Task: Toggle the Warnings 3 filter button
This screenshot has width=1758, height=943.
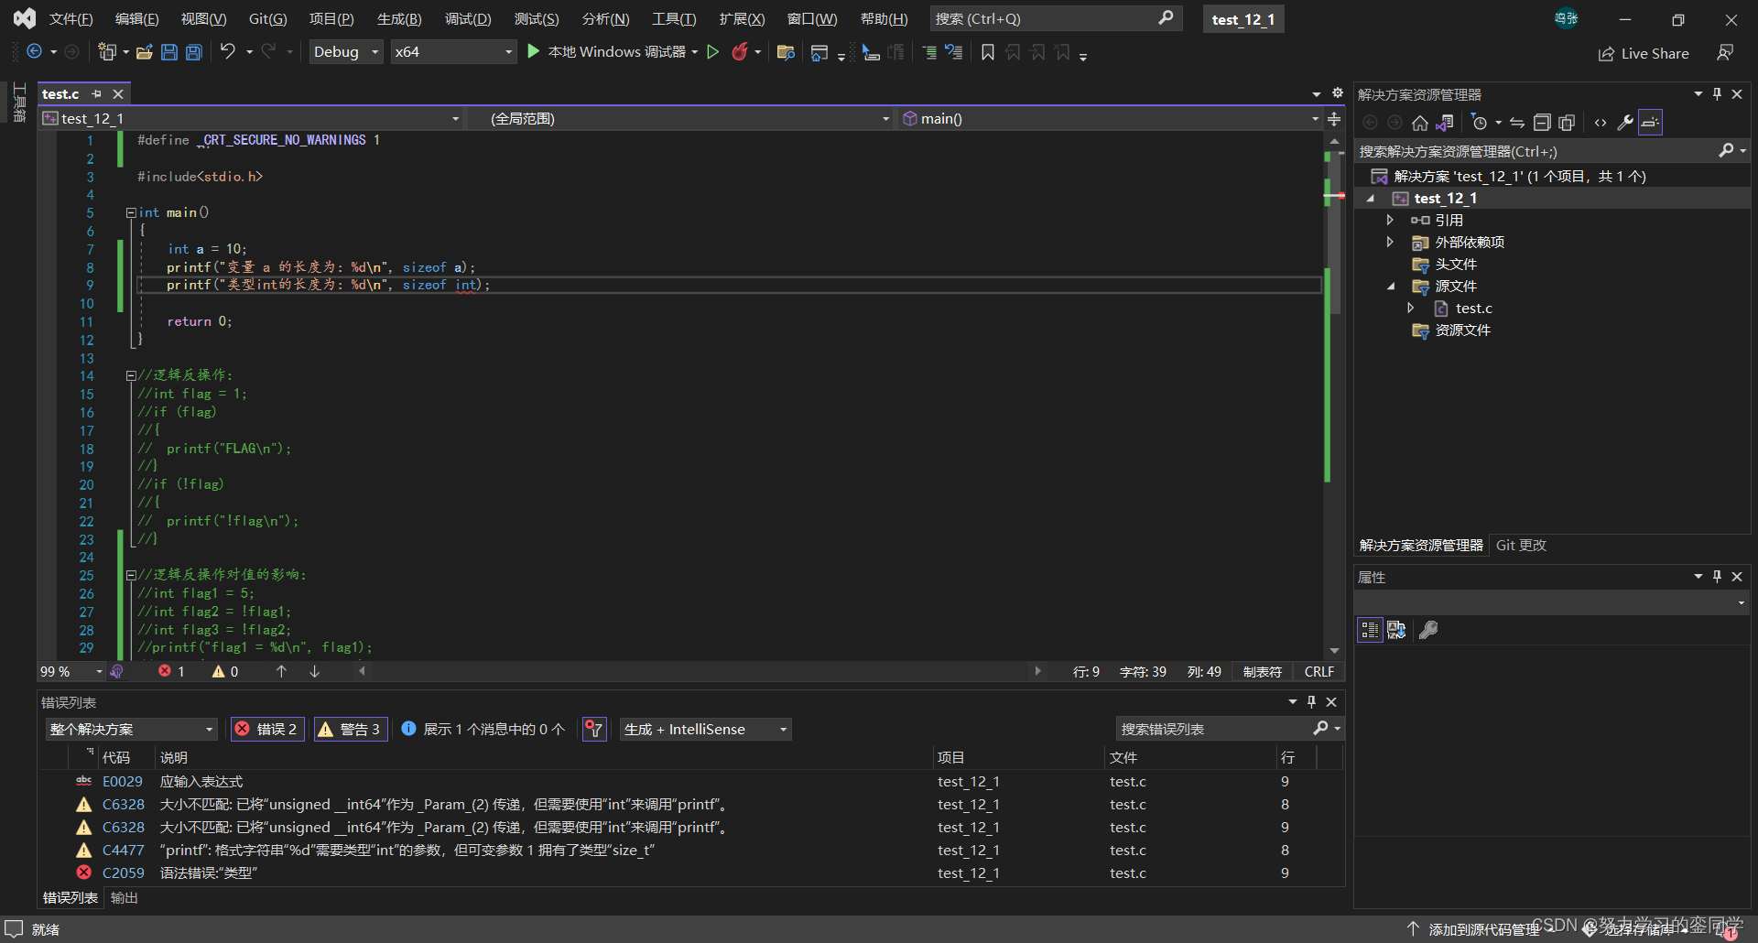Action: [352, 729]
